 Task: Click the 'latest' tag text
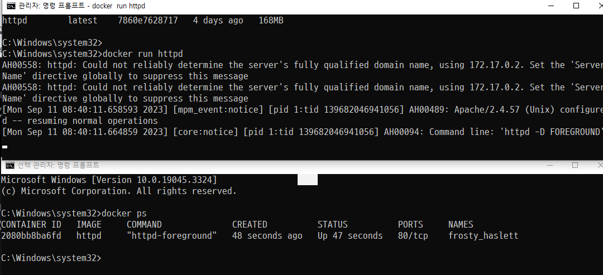[x=83, y=20]
